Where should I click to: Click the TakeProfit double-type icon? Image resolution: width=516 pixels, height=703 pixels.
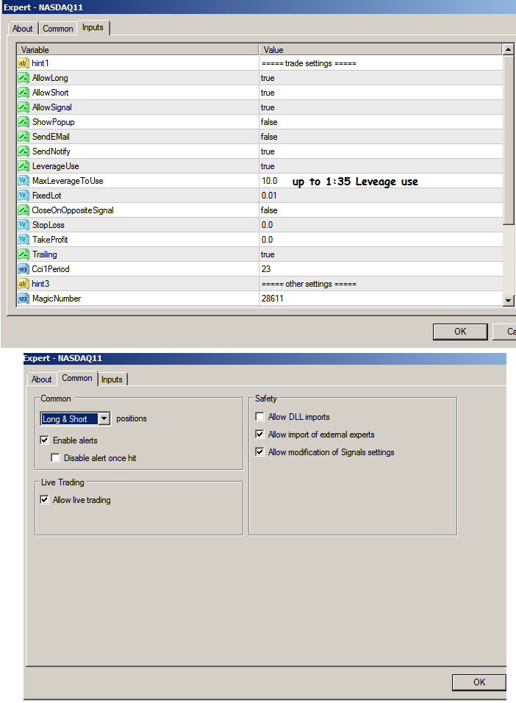point(24,240)
